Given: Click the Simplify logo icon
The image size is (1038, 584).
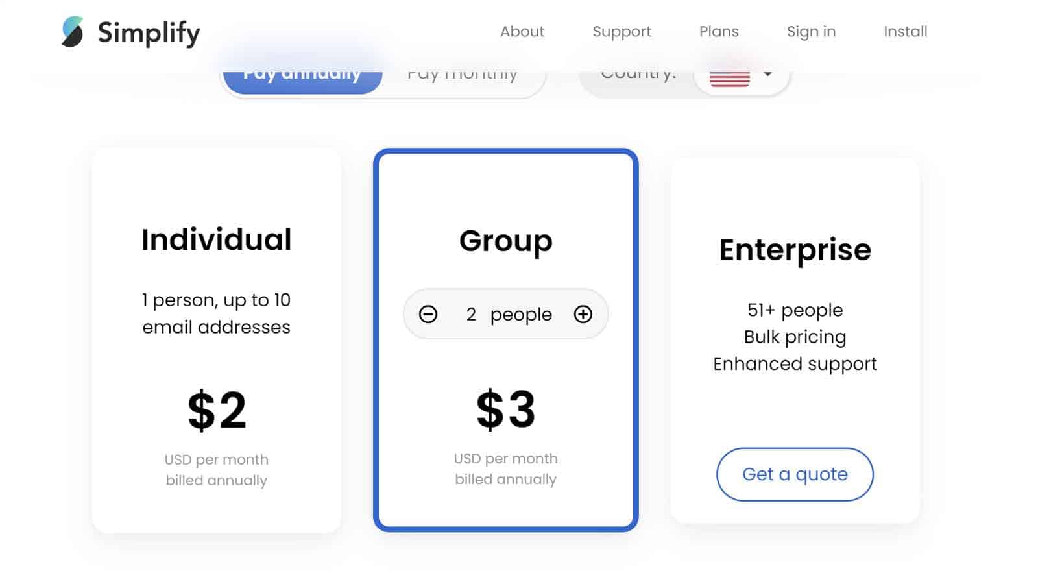Looking at the screenshot, I should [73, 30].
